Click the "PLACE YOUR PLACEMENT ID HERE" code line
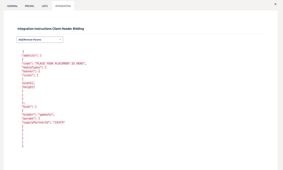Viewport: 283px width, 170px height. point(54,64)
